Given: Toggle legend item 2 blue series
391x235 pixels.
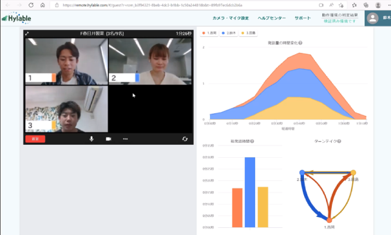Looking at the screenshot, I should tap(229, 33).
